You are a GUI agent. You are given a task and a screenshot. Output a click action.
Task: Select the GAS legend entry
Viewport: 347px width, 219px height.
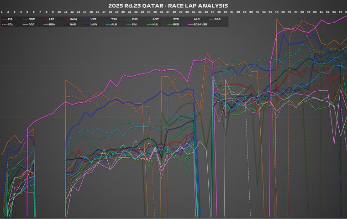pos(217,19)
